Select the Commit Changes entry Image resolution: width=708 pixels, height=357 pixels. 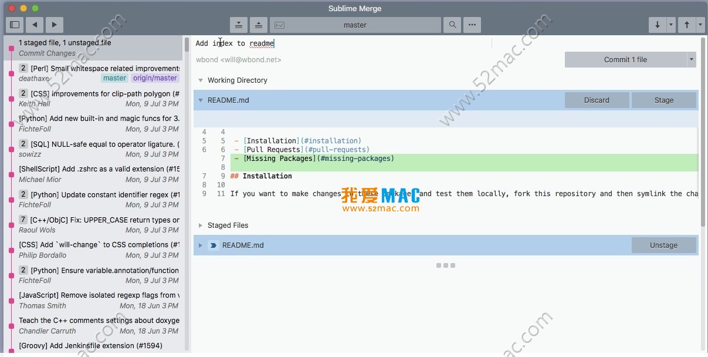94,48
